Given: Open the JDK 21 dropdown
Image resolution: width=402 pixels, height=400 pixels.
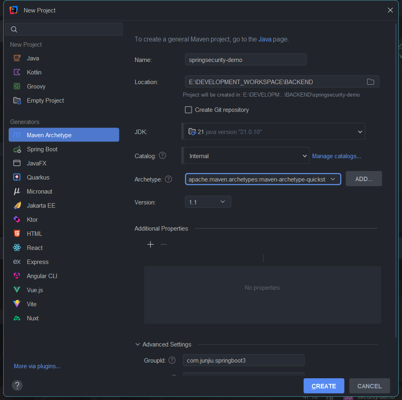Looking at the screenshot, I should tap(274, 132).
